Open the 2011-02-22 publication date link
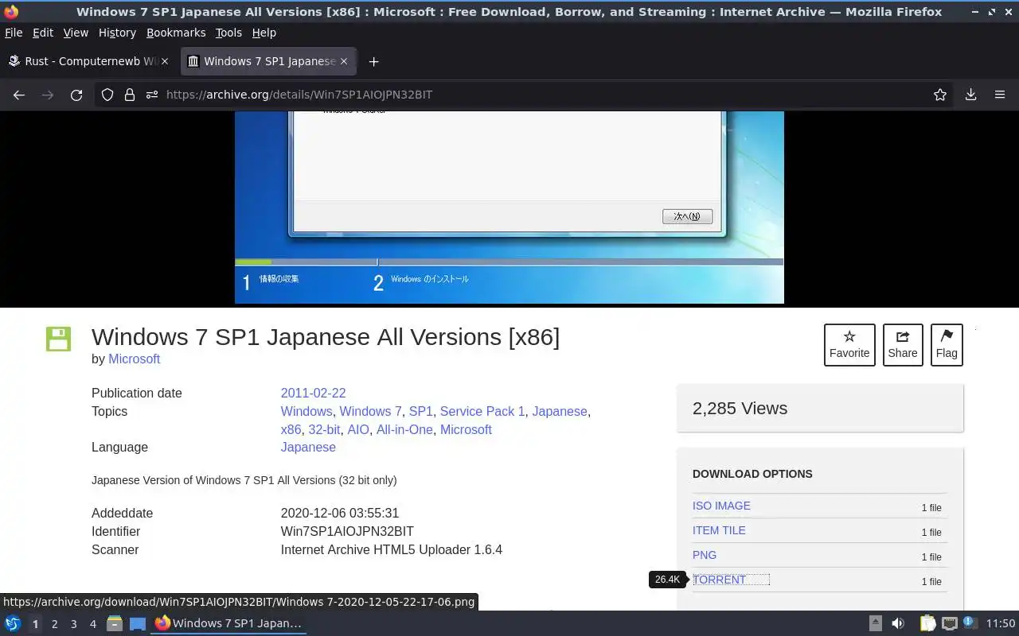1019x636 pixels. 313,393
